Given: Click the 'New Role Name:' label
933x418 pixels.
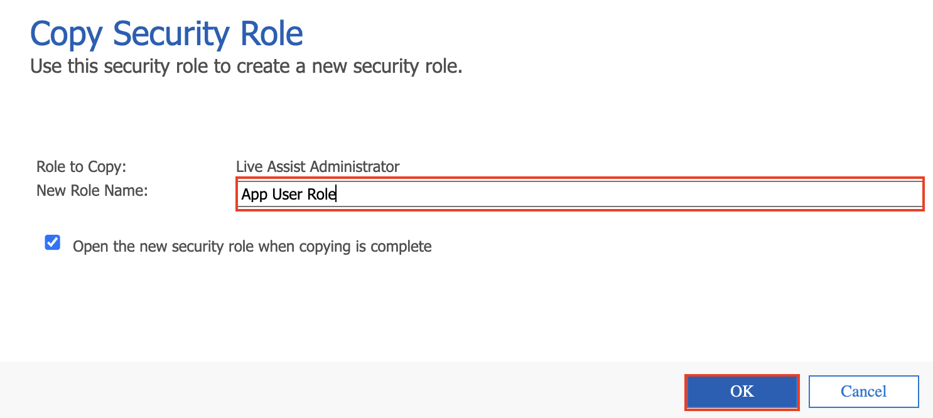Looking at the screenshot, I should coord(92,190).
